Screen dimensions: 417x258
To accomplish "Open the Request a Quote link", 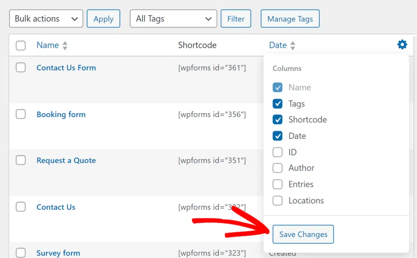I will click(x=66, y=160).
